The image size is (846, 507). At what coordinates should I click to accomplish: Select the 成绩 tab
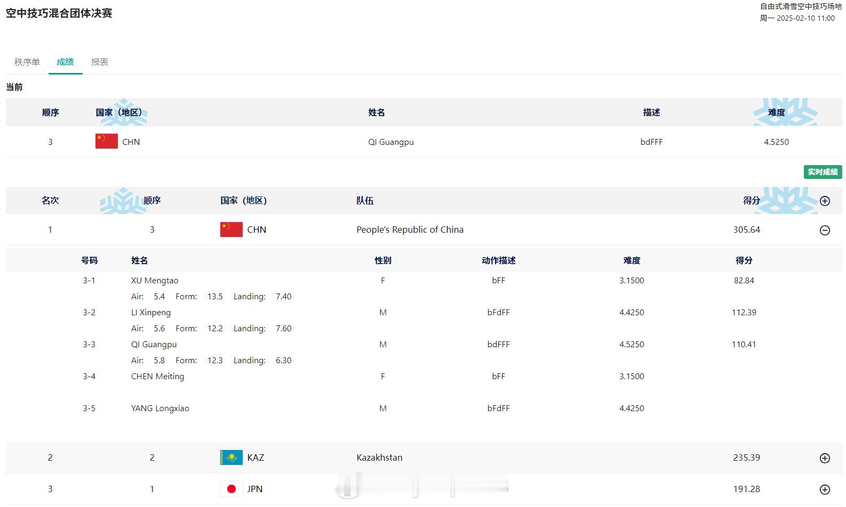65,62
